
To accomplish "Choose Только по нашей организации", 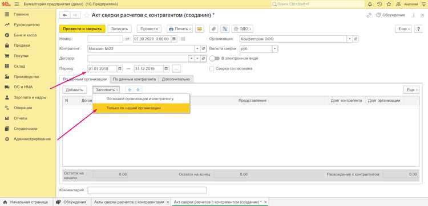I will [141, 108].
